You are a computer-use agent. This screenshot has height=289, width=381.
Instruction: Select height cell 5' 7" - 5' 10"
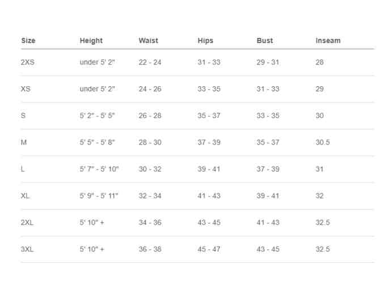tap(99, 169)
